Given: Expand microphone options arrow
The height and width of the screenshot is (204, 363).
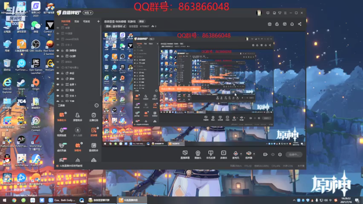Looking at the screenshot, I should [241, 154].
